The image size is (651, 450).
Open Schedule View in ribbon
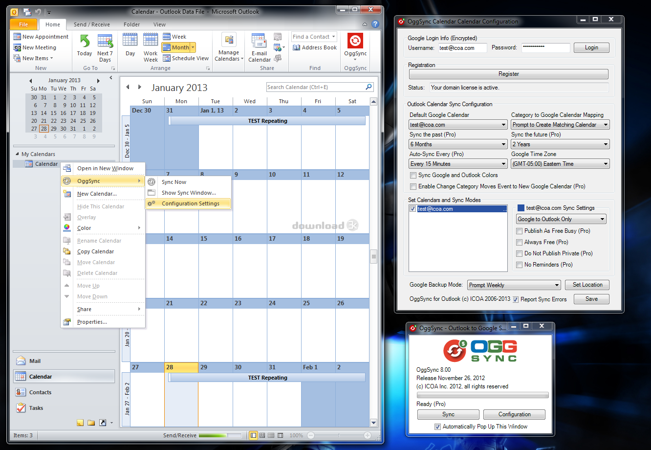pos(186,58)
